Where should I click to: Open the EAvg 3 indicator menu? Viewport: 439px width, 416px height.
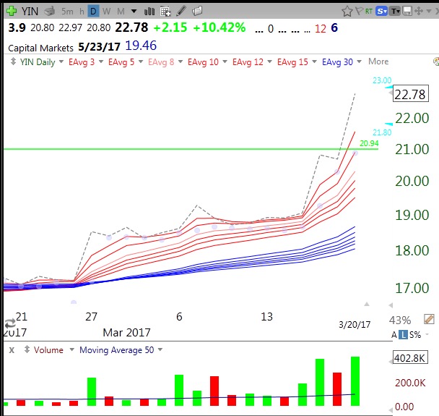[x=101, y=61]
